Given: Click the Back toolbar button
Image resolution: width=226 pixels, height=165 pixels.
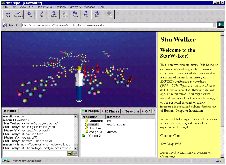Looking at the screenshot, I should click(x=8, y=14).
